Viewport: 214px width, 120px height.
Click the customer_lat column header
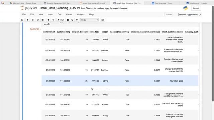(49, 32)
